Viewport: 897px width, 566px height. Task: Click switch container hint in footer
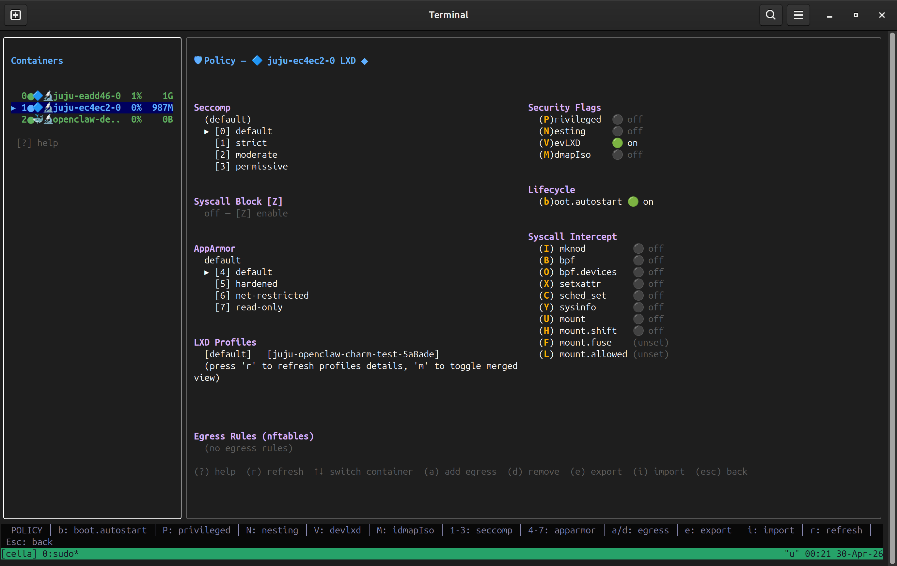(x=363, y=472)
